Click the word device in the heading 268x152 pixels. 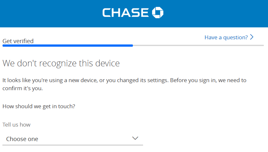tap(107, 63)
